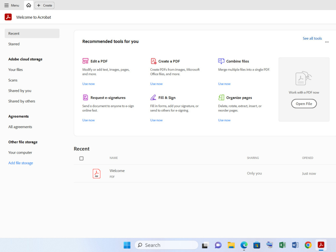Viewport: 336px width, 252px height.
Task: Click the Organize pages title
Action: (239, 98)
